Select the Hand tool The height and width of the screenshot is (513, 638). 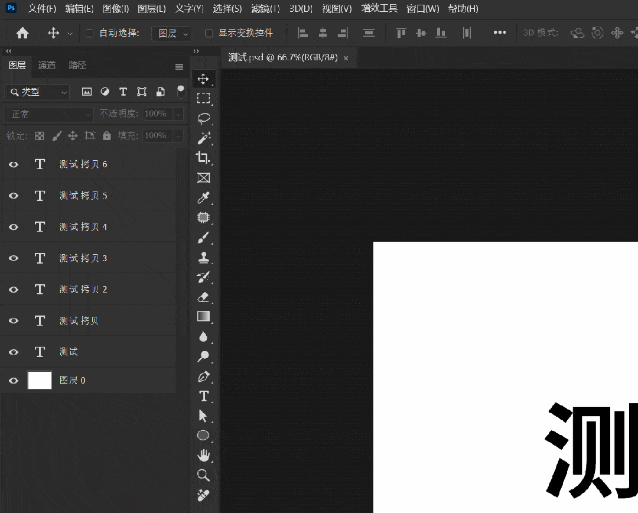[x=203, y=455]
